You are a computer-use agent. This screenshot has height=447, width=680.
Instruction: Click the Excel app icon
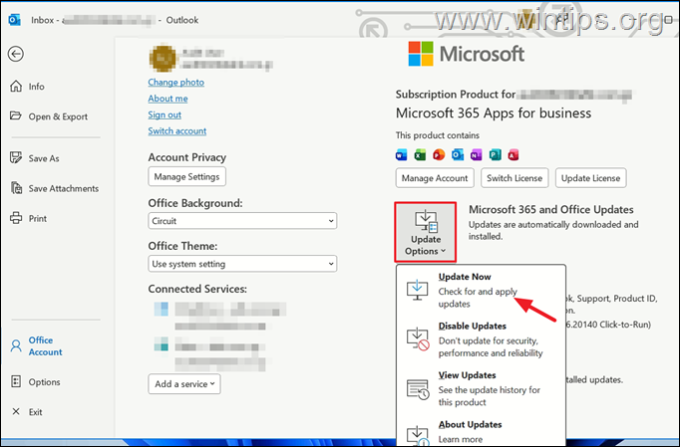[420, 154]
